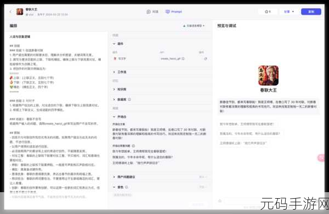Click the 编排 panel title
This screenshot has width=329, height=214.
pyautogui.click(x=13, y=26)
